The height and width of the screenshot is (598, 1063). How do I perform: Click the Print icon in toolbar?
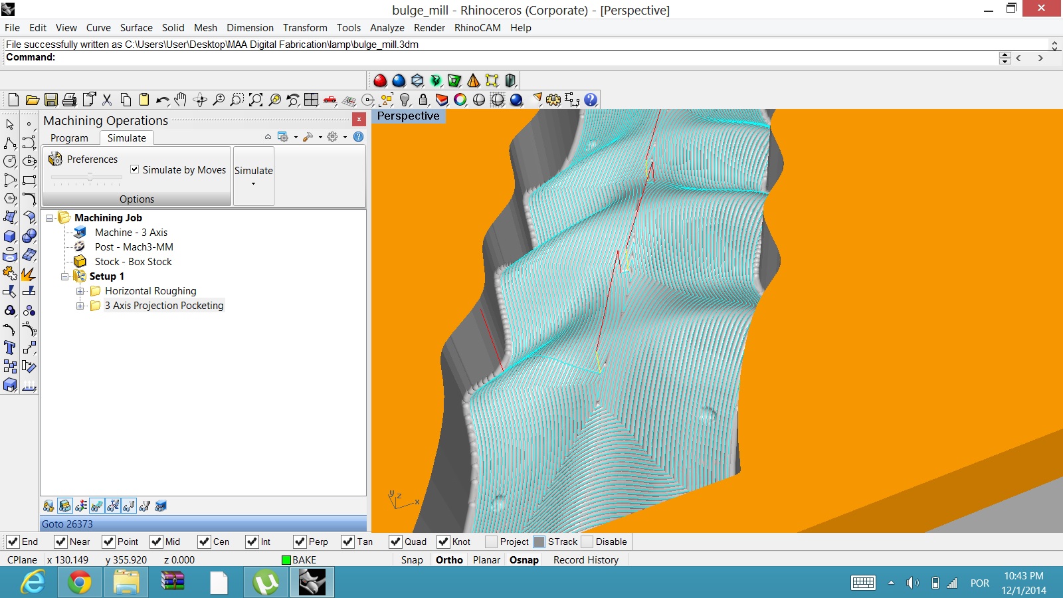pos(70,100)
